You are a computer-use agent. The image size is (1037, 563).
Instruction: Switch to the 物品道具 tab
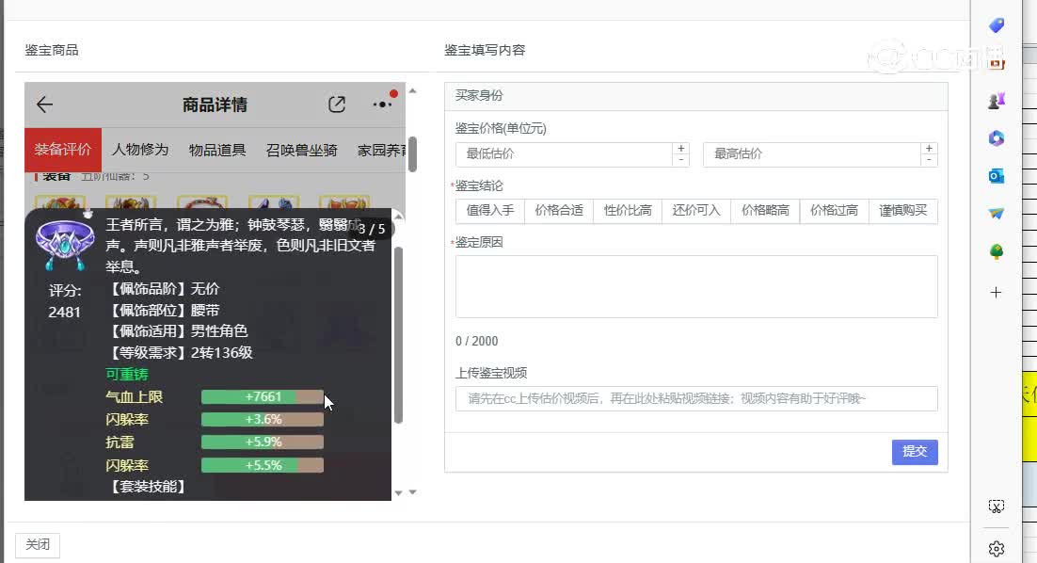[217, 151]
